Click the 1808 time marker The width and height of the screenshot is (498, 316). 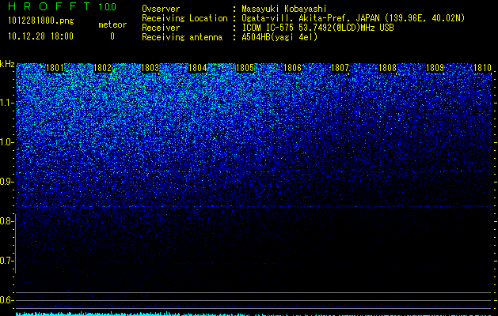(x=387, y=68)
